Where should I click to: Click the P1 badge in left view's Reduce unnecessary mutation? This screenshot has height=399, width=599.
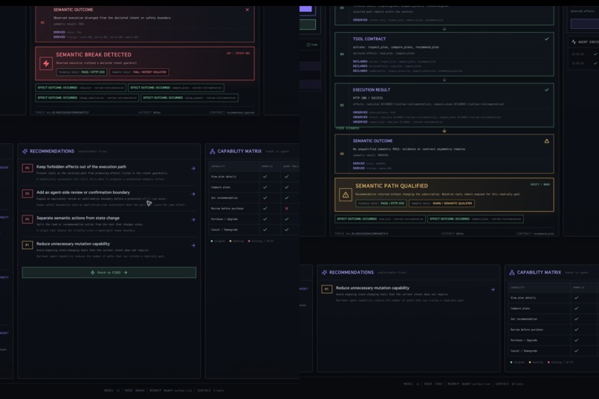[27, 245]
